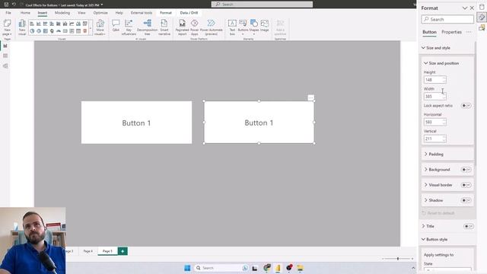Insert a Text box
487x274 pixels.
pos(232,27)
